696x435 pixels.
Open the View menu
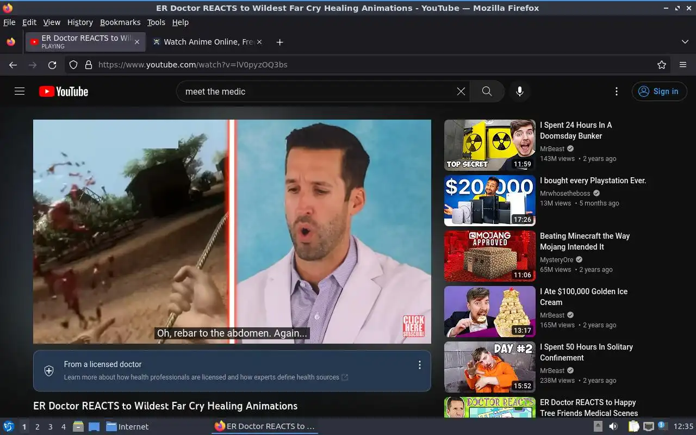(52, 22)
